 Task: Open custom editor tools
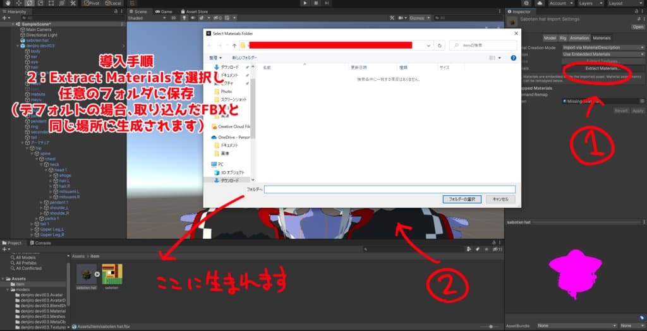[x=73, y=3]
